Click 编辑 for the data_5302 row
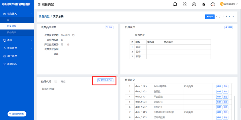 [219, 92]
